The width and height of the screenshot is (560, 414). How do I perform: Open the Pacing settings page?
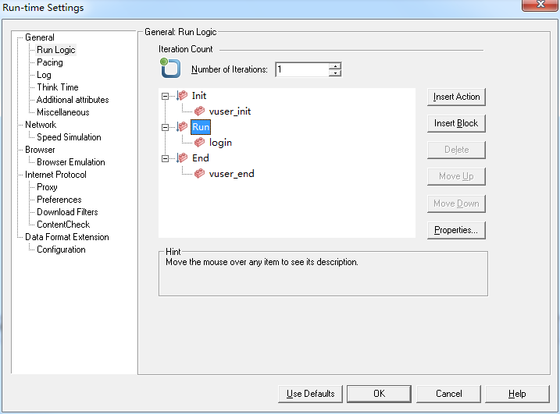50,62
